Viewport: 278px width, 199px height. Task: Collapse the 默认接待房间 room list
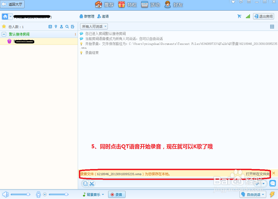pos(4,34)
